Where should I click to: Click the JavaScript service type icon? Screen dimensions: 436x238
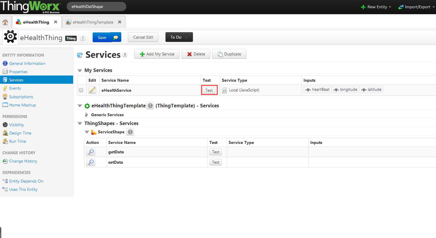click(x=224, y=90)
